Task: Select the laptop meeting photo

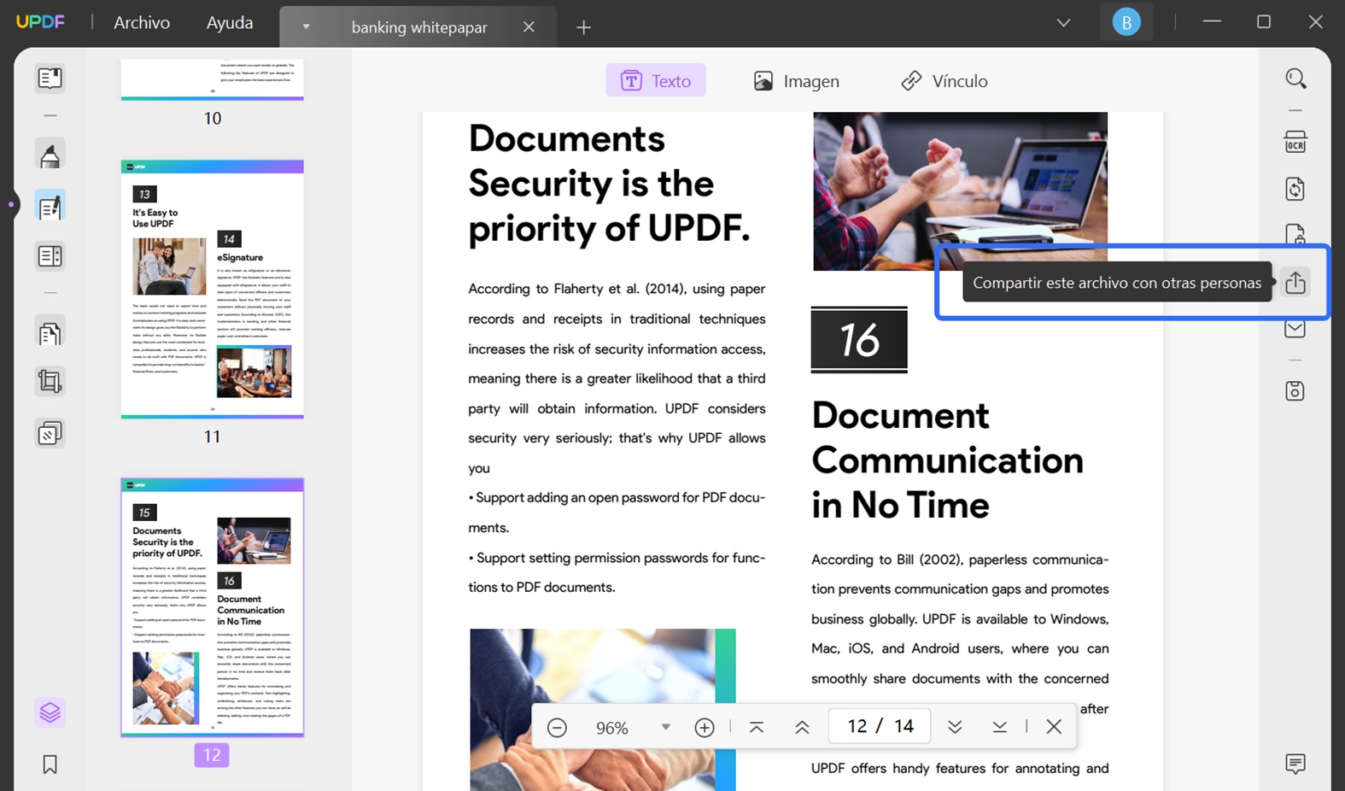Action: pos(960,191)
